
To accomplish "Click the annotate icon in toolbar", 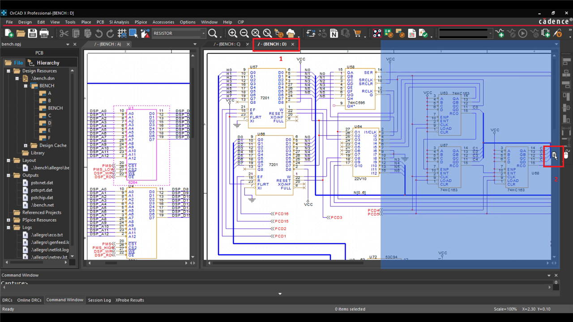I will pos(311,33).
